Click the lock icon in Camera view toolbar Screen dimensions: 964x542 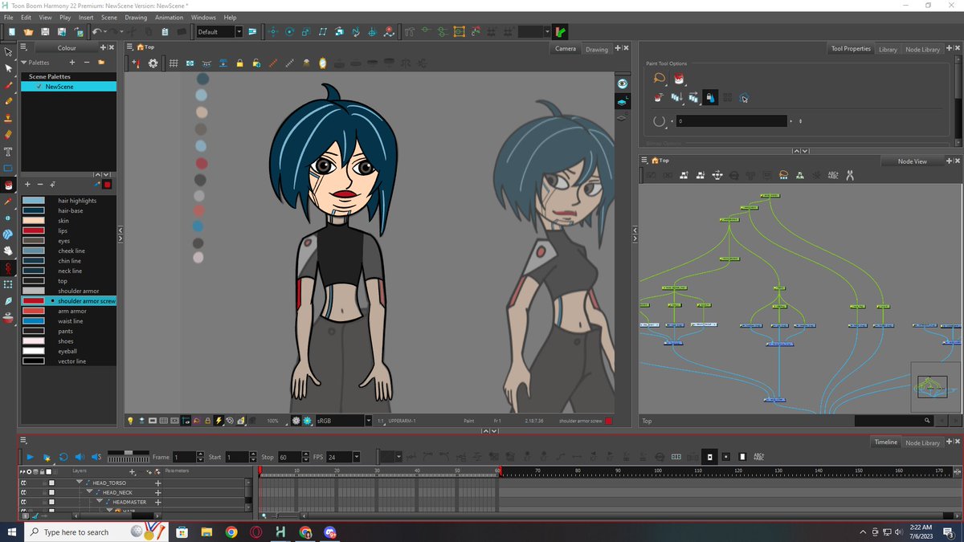(240, 63)
